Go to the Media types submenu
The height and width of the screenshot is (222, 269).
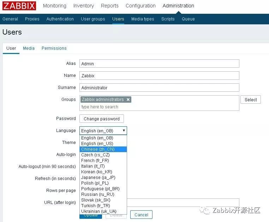143,19
